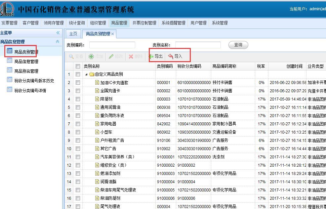This screenshot has width=326, height=209.
Task: Click document icon beside 通用润滑油
Action: [97, 107]
